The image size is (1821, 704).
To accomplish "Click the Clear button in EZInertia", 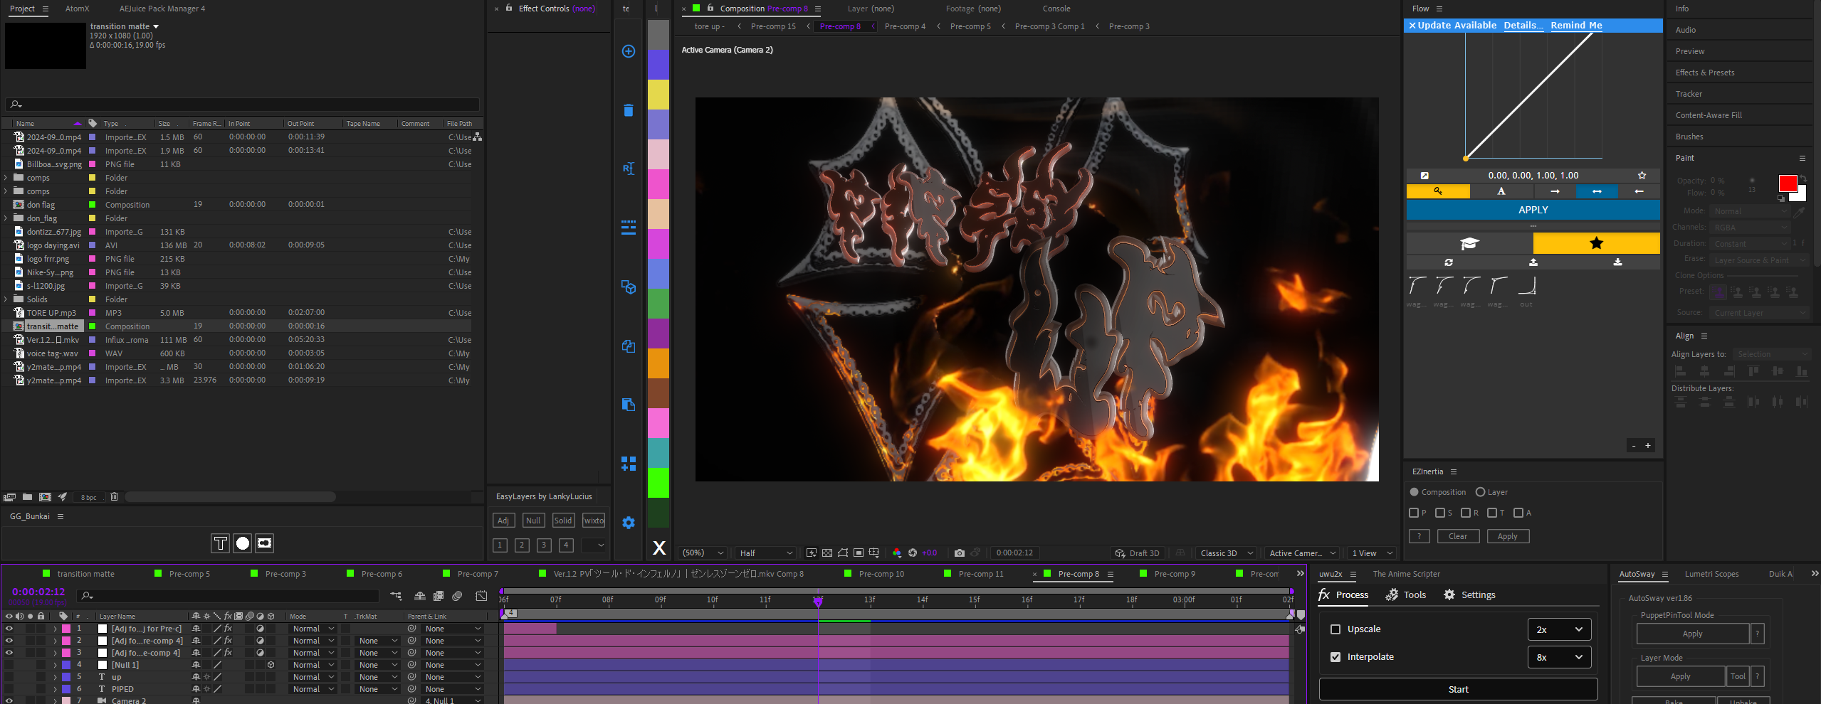I will point(1458,536).
